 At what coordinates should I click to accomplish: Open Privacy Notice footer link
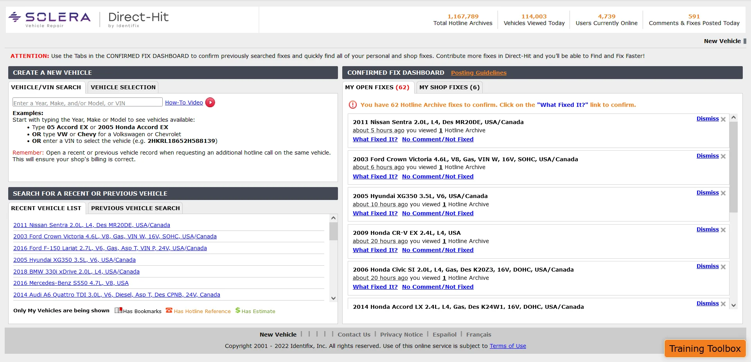pyautogui.click(x=401, y=335)
